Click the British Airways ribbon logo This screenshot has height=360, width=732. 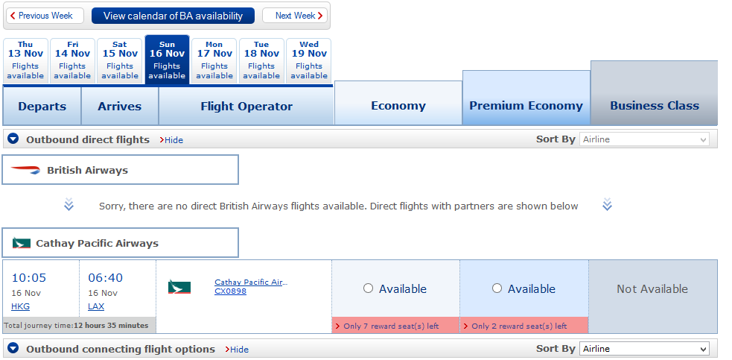click(x=25, y=170)
